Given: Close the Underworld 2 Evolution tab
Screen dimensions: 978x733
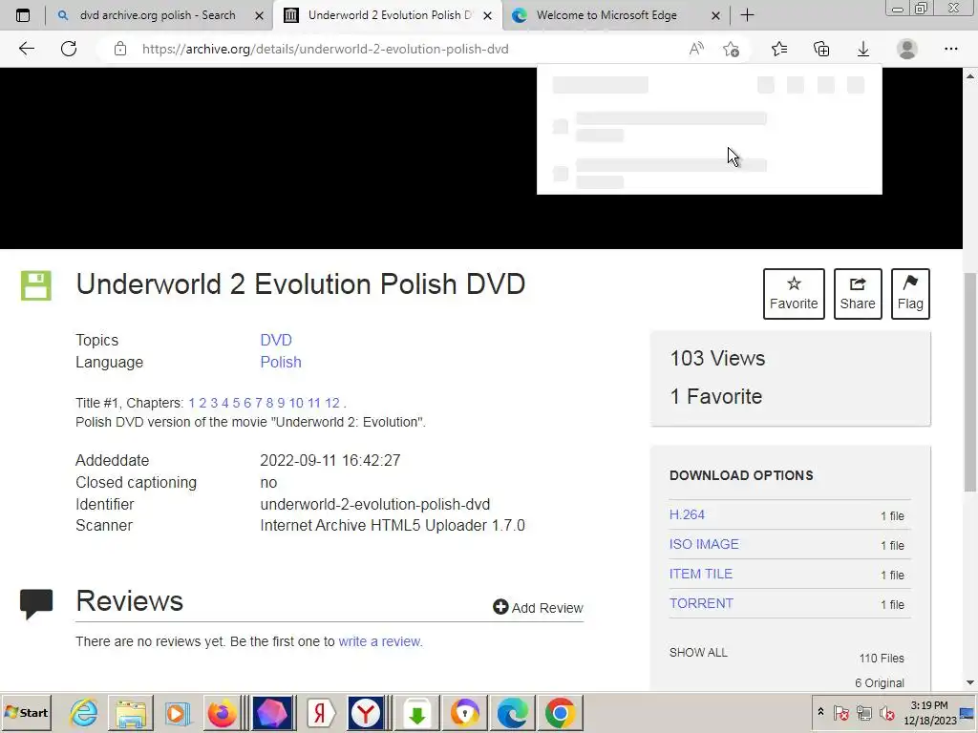Looking at the screenshot, I should coord(488,15).
